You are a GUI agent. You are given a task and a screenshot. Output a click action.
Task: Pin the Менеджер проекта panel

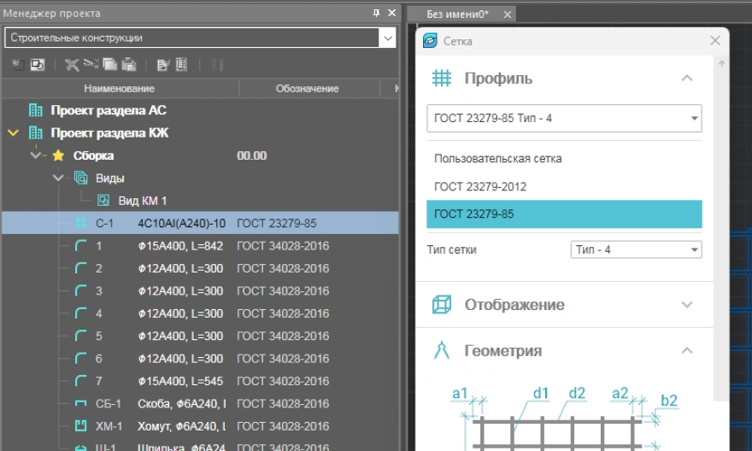(x=377, y=13)
